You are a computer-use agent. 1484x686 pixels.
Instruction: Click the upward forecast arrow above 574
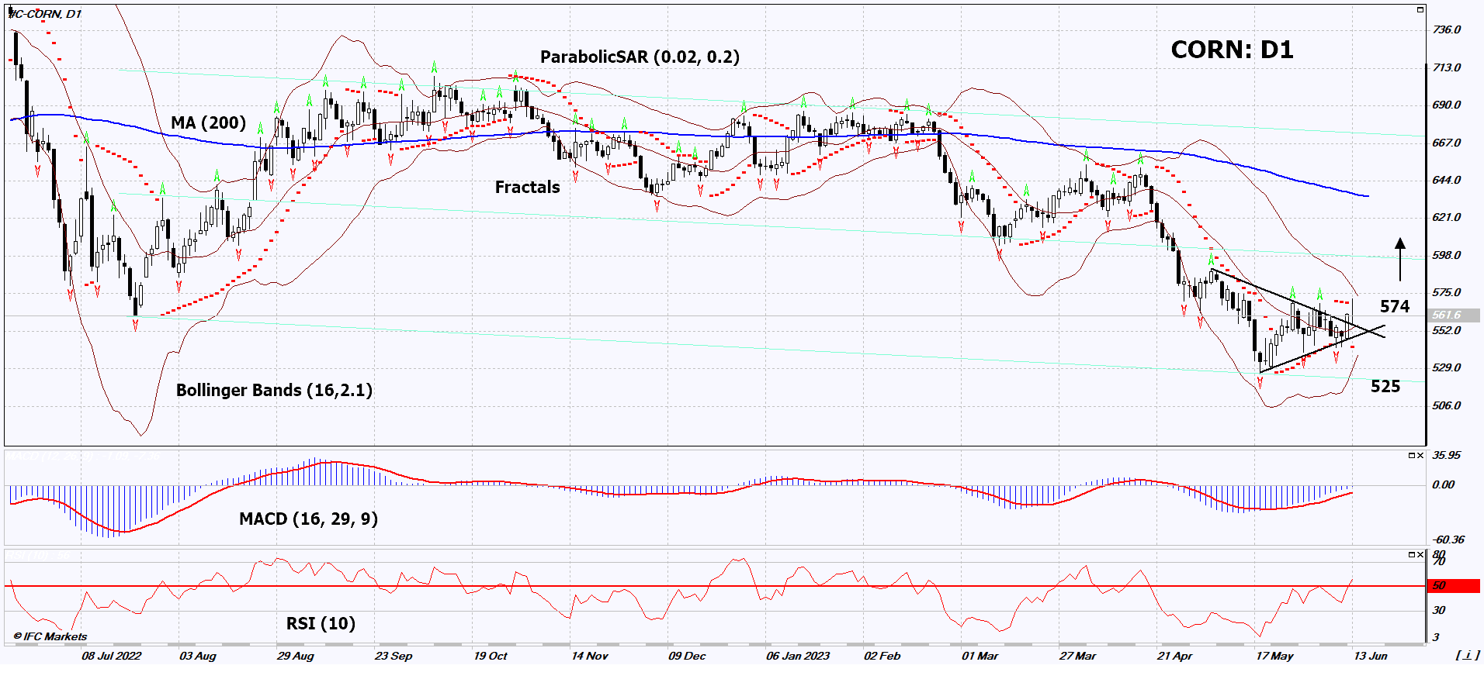pyautogui.click(x=1400, y=259)
